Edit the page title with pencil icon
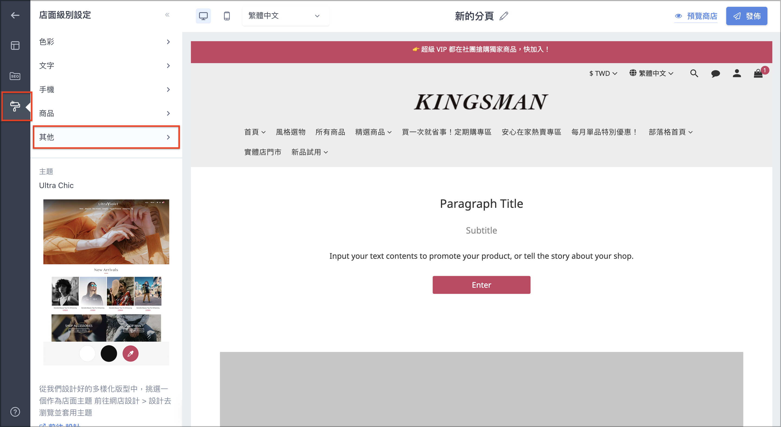Image resolution: width=781 pixels, height=427 pixels. point(504,16)
